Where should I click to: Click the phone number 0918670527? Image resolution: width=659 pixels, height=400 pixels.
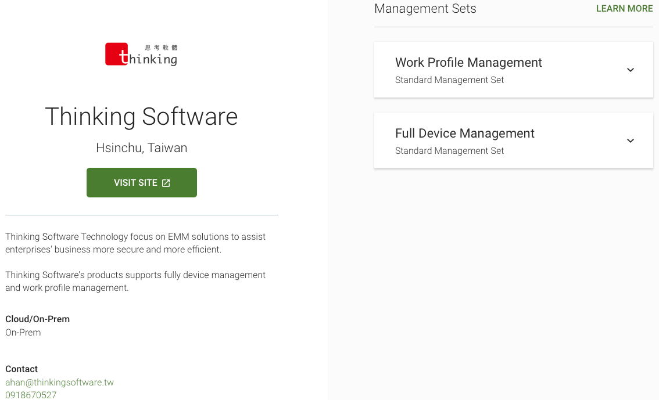tap(31, 395)
